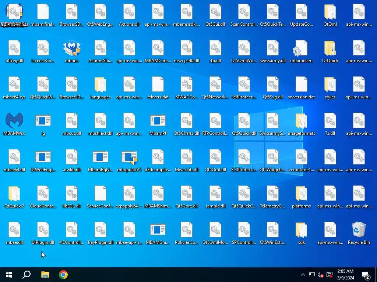This screenshot has width=377, height=282.
Task: Select the languages folder
Action: pos(100,84)
